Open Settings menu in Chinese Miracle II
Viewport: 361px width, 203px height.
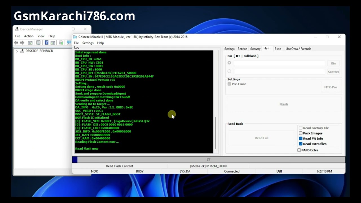pos(88,43)
